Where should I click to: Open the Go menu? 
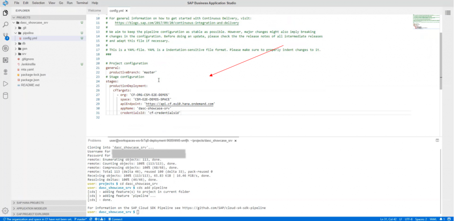(x=61, y=3)
